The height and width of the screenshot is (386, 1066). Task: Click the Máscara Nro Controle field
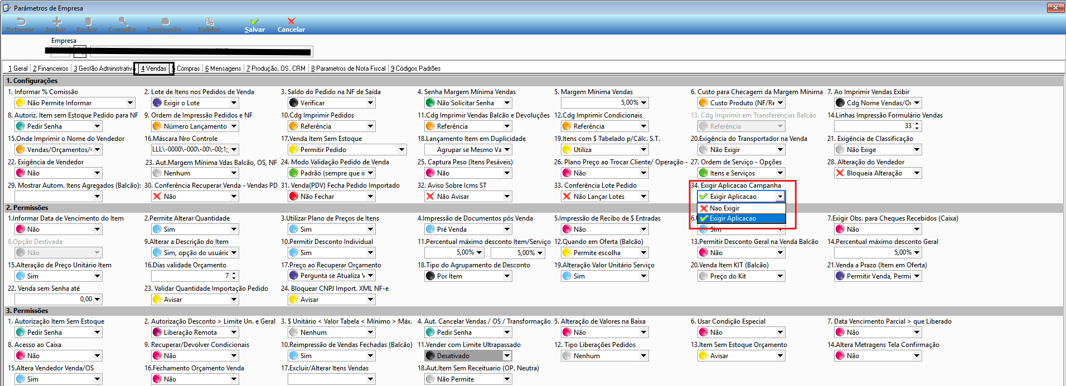click(195, 150)
